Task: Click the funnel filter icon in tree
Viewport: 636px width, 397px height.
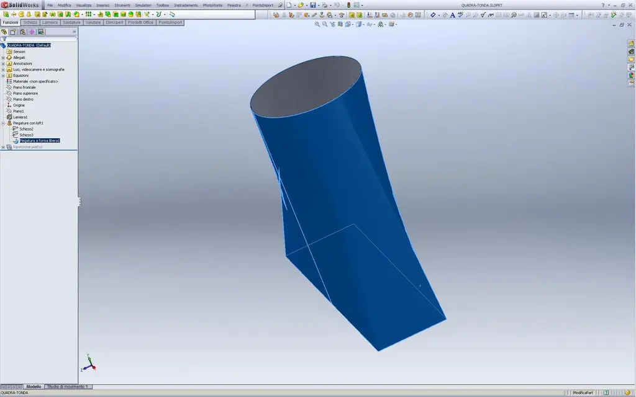Action: (x=4, y=39)
